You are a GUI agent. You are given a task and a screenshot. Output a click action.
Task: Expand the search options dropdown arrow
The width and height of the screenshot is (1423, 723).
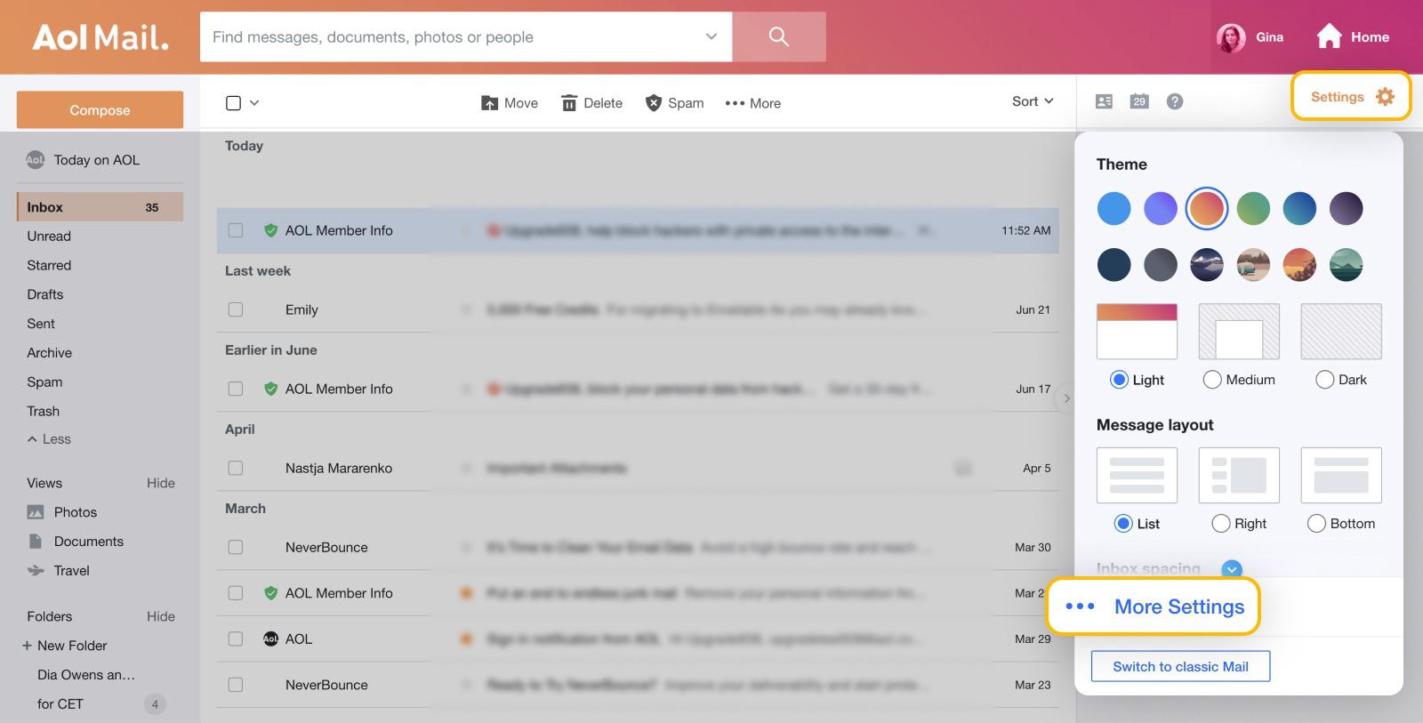coord(711,36)
